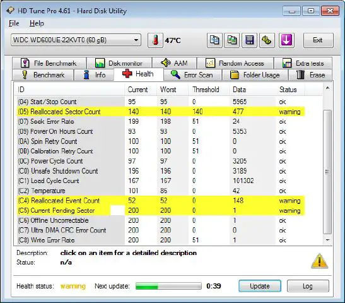The width and height of the screenshot is (345, 303).
Task: Open the Log button
Action: tap(308, 286)
